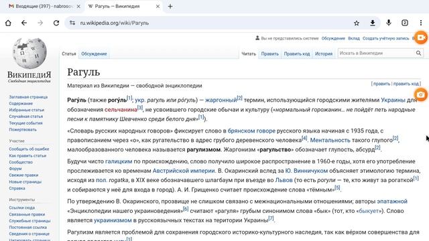Screen dimensions: 429x241
Task: Click the address bar URL
Action: [x=115, y=23]
